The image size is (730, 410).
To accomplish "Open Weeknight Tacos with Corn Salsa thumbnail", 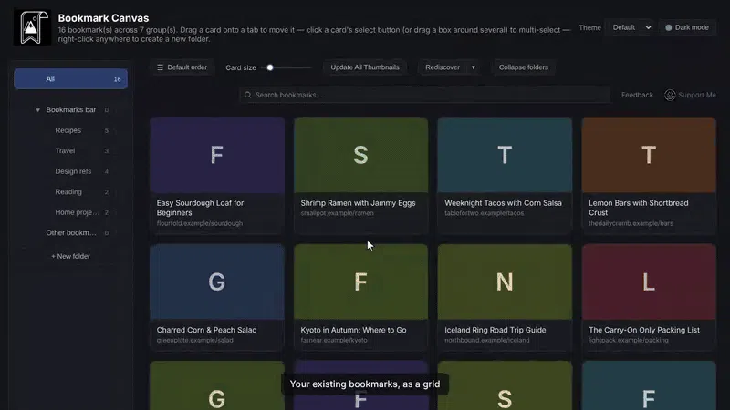I will click(505, 155).
